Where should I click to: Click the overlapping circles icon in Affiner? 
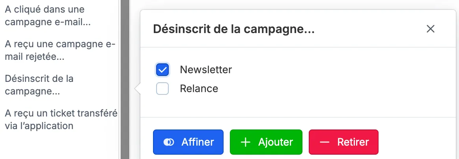pos(169,142)
